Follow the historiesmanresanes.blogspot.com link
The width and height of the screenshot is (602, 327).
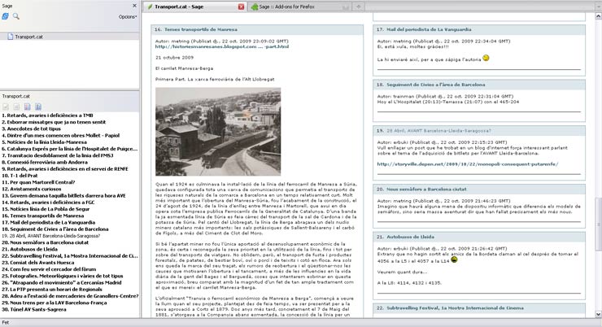222,47
